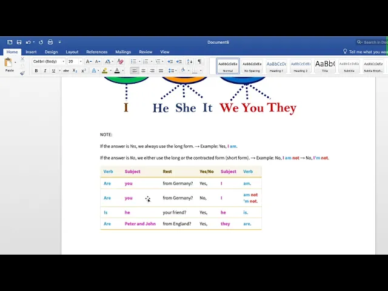Apply strikethrough (abc) formatting
Image resolution: width=388 pixels, height=291 pixels.
[x=66, y=71]
